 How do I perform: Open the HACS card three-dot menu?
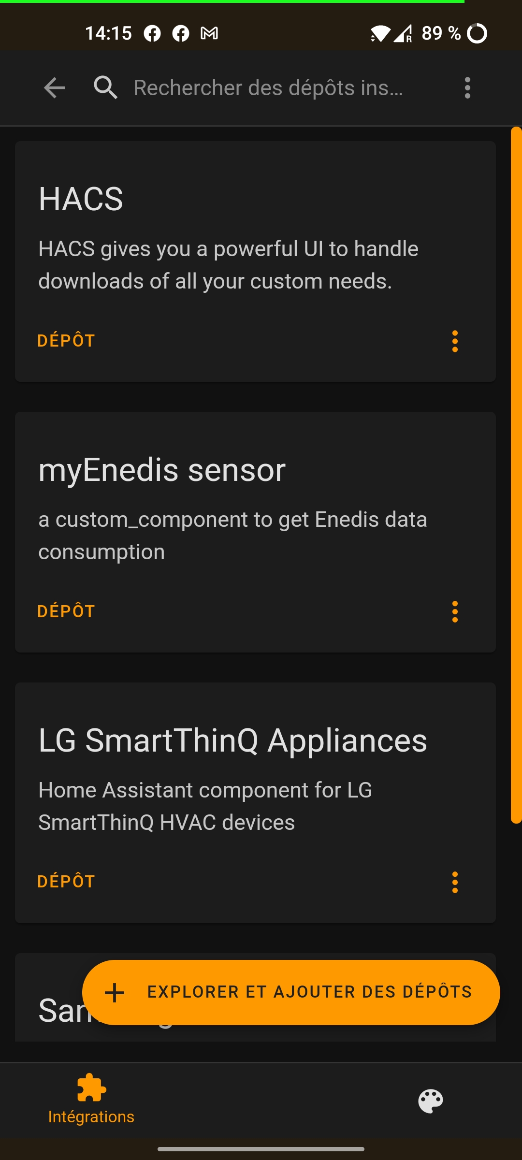point(455,341)
